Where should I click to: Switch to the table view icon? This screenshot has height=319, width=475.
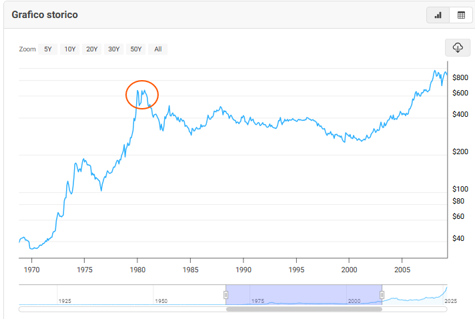tap(460, 15)
